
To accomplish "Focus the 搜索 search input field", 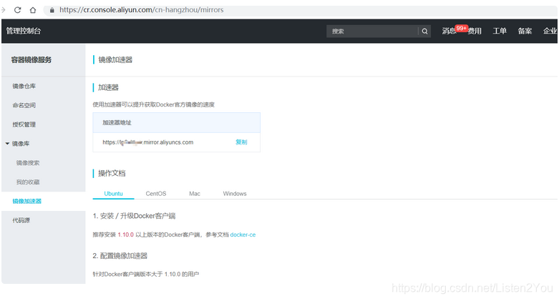I will [x=372, y=31].
